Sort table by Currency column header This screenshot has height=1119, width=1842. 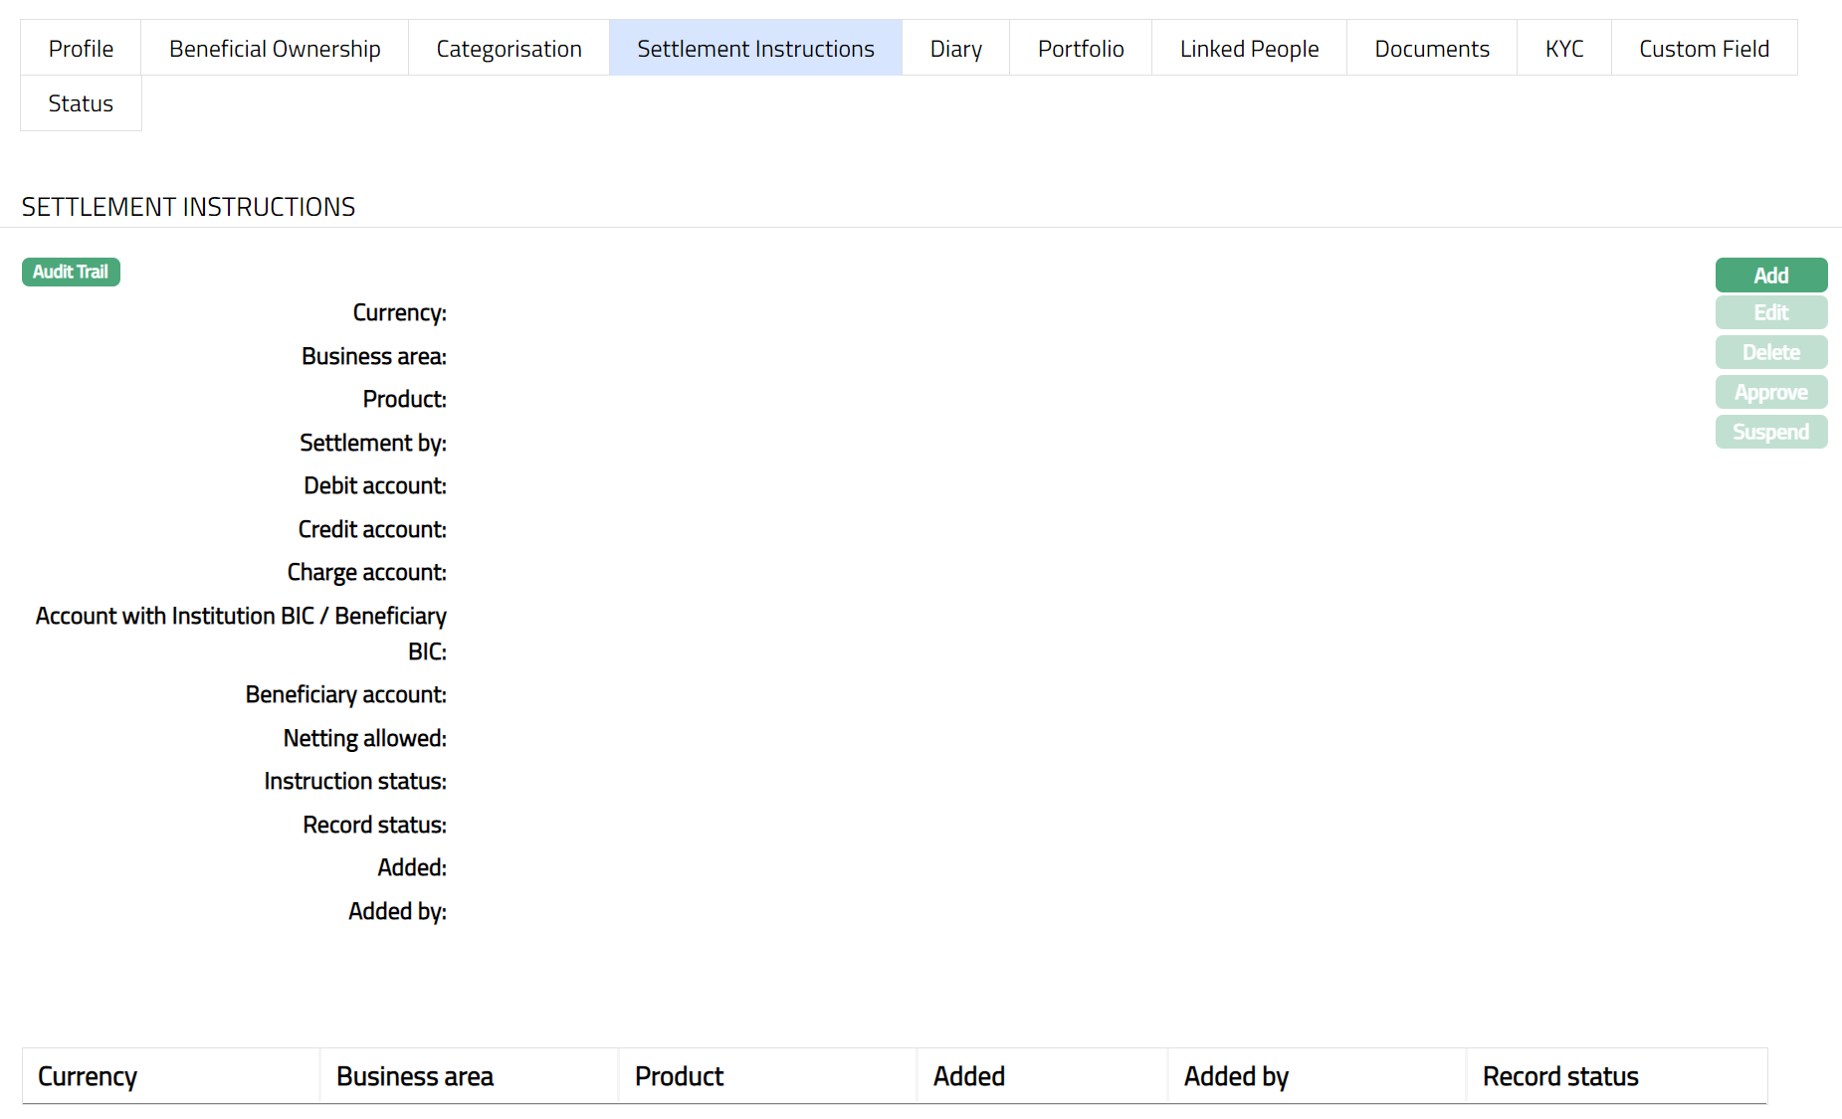click(x=88, y=1076)
